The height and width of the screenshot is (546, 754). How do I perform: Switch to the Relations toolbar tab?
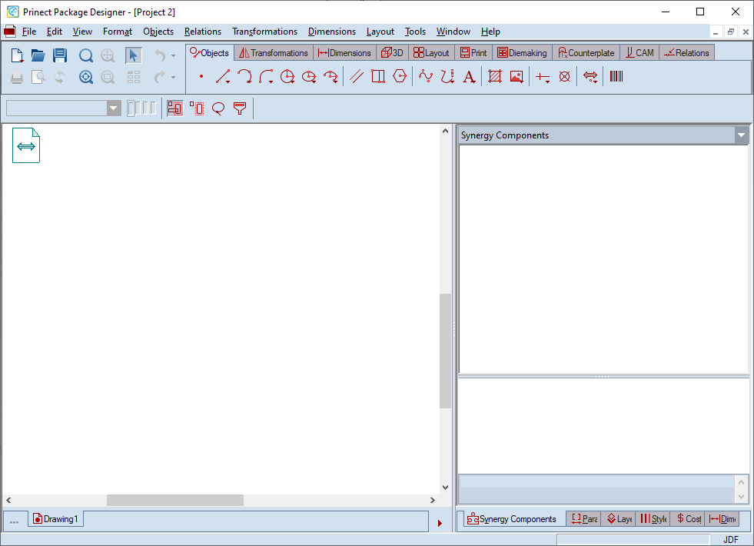pos(686,53)
